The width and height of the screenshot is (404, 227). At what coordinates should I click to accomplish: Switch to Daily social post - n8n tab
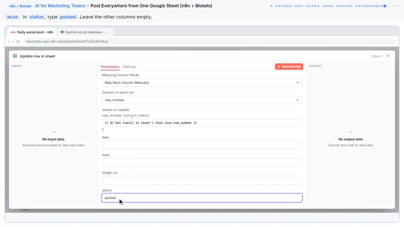[x=32, y=32]
